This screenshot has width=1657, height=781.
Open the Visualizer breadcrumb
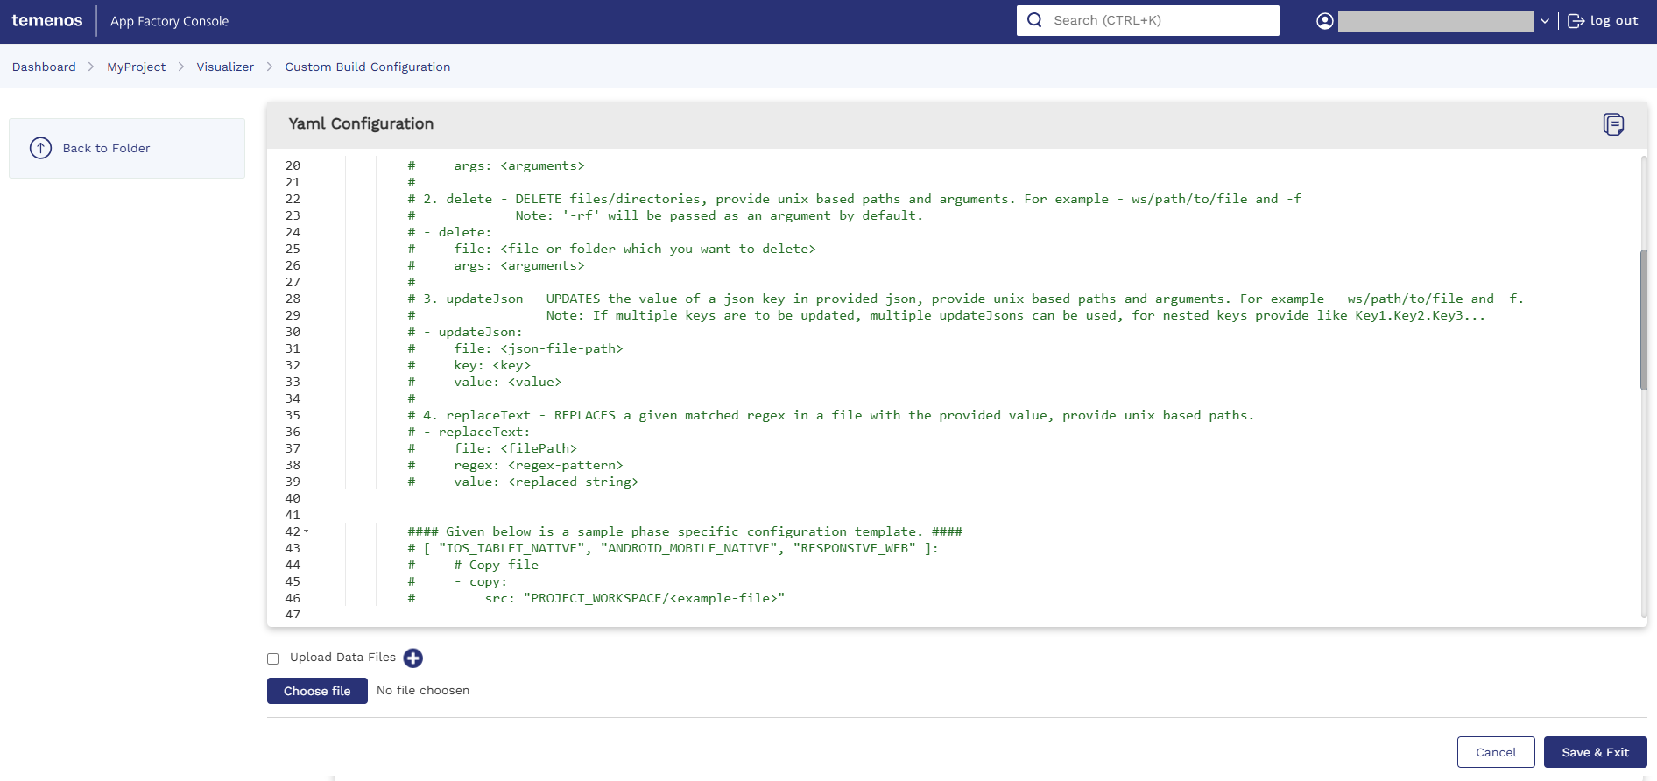(x=225, y=67)
